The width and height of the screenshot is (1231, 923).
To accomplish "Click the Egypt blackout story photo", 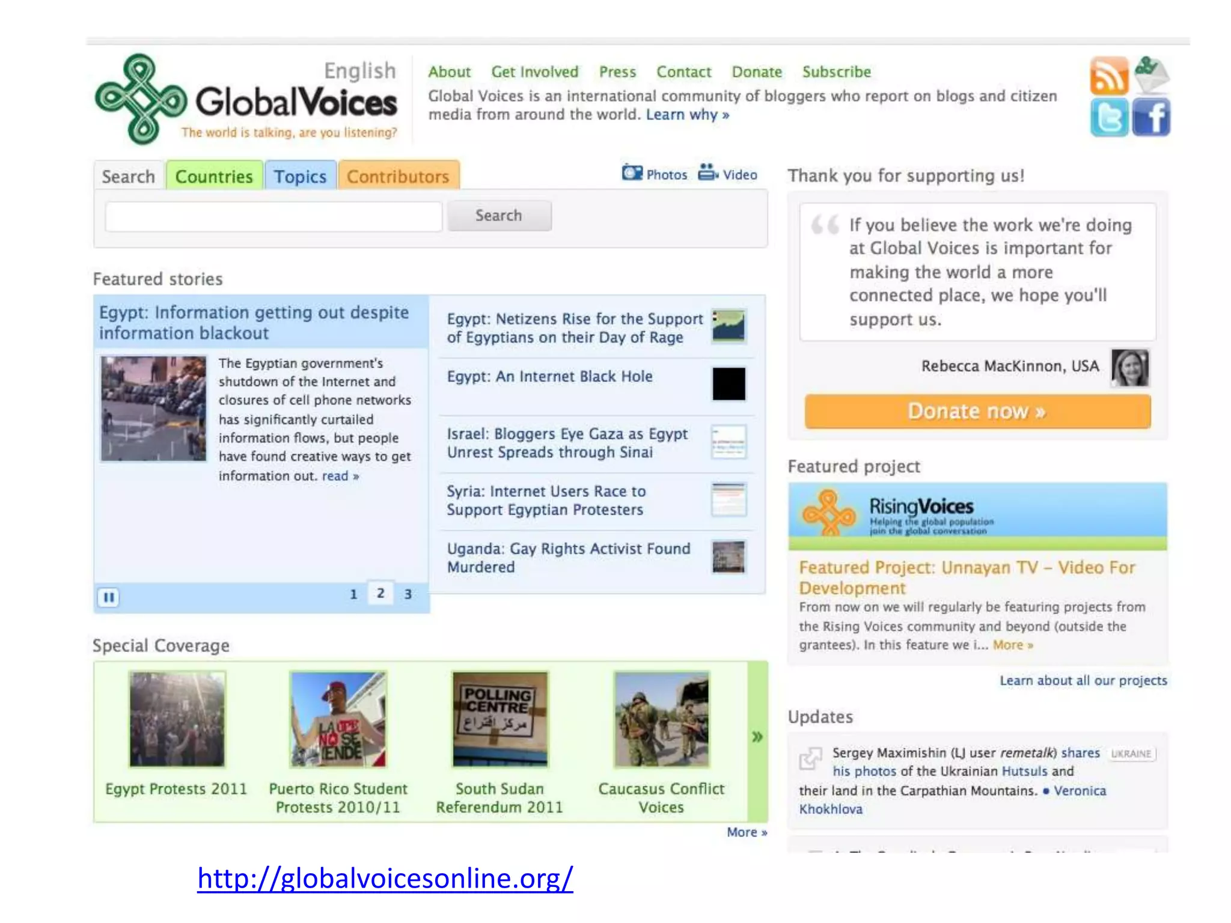I will (x=153, y=409).
